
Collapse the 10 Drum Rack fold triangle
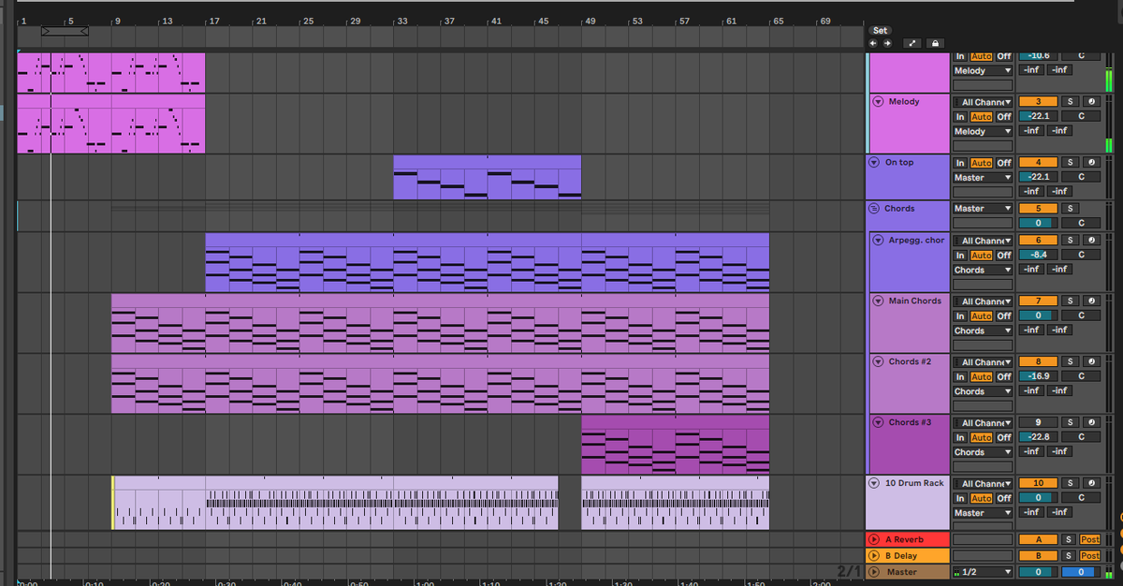(876, 483)
